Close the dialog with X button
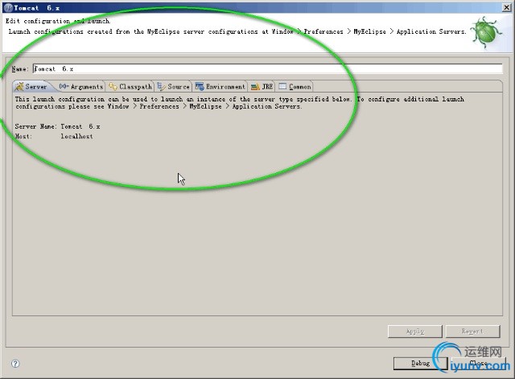The height and width of the screenshot is (379, 515). (507, 7)
